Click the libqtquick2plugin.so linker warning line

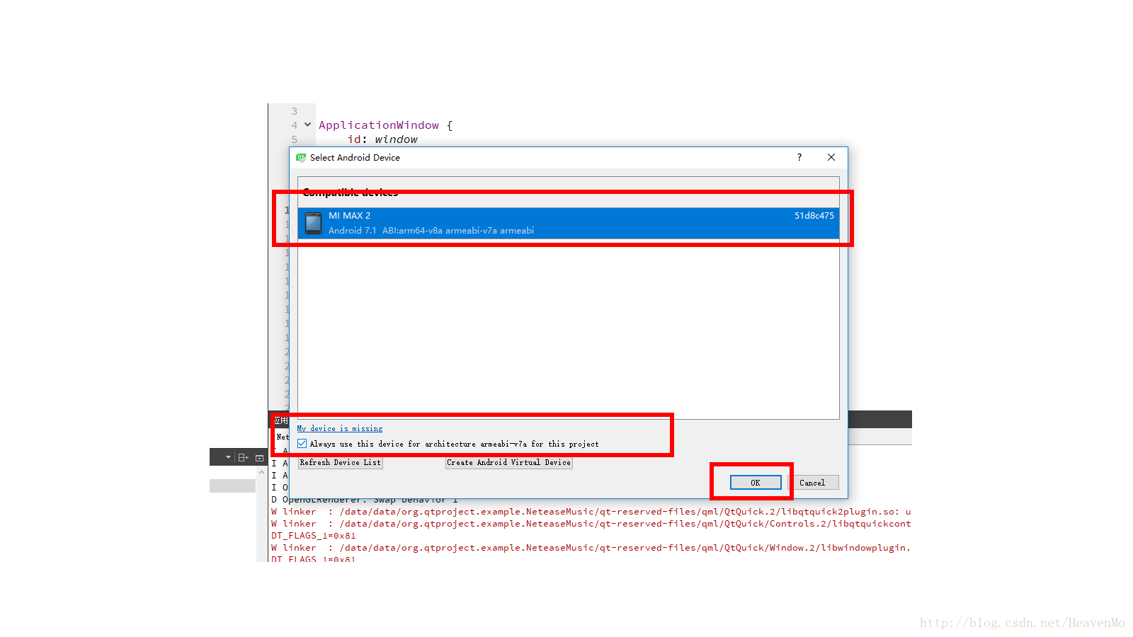click(591, 512)
